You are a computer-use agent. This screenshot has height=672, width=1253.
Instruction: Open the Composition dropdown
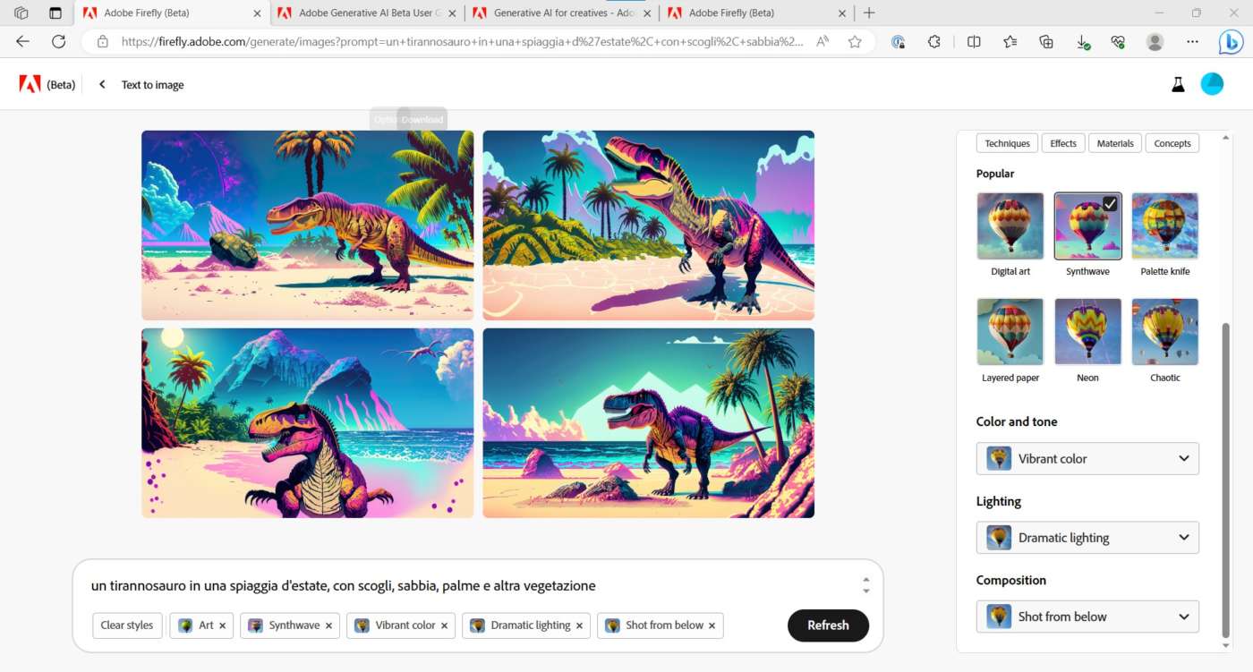point(1087,617)
